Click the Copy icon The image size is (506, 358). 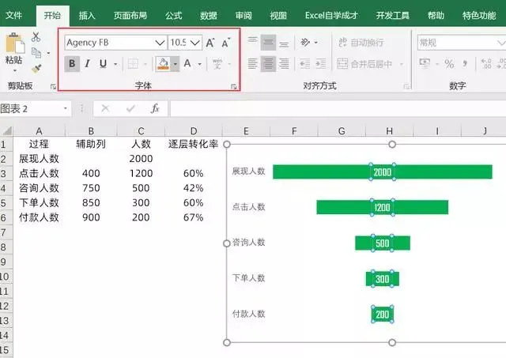[x=36, y=53]
